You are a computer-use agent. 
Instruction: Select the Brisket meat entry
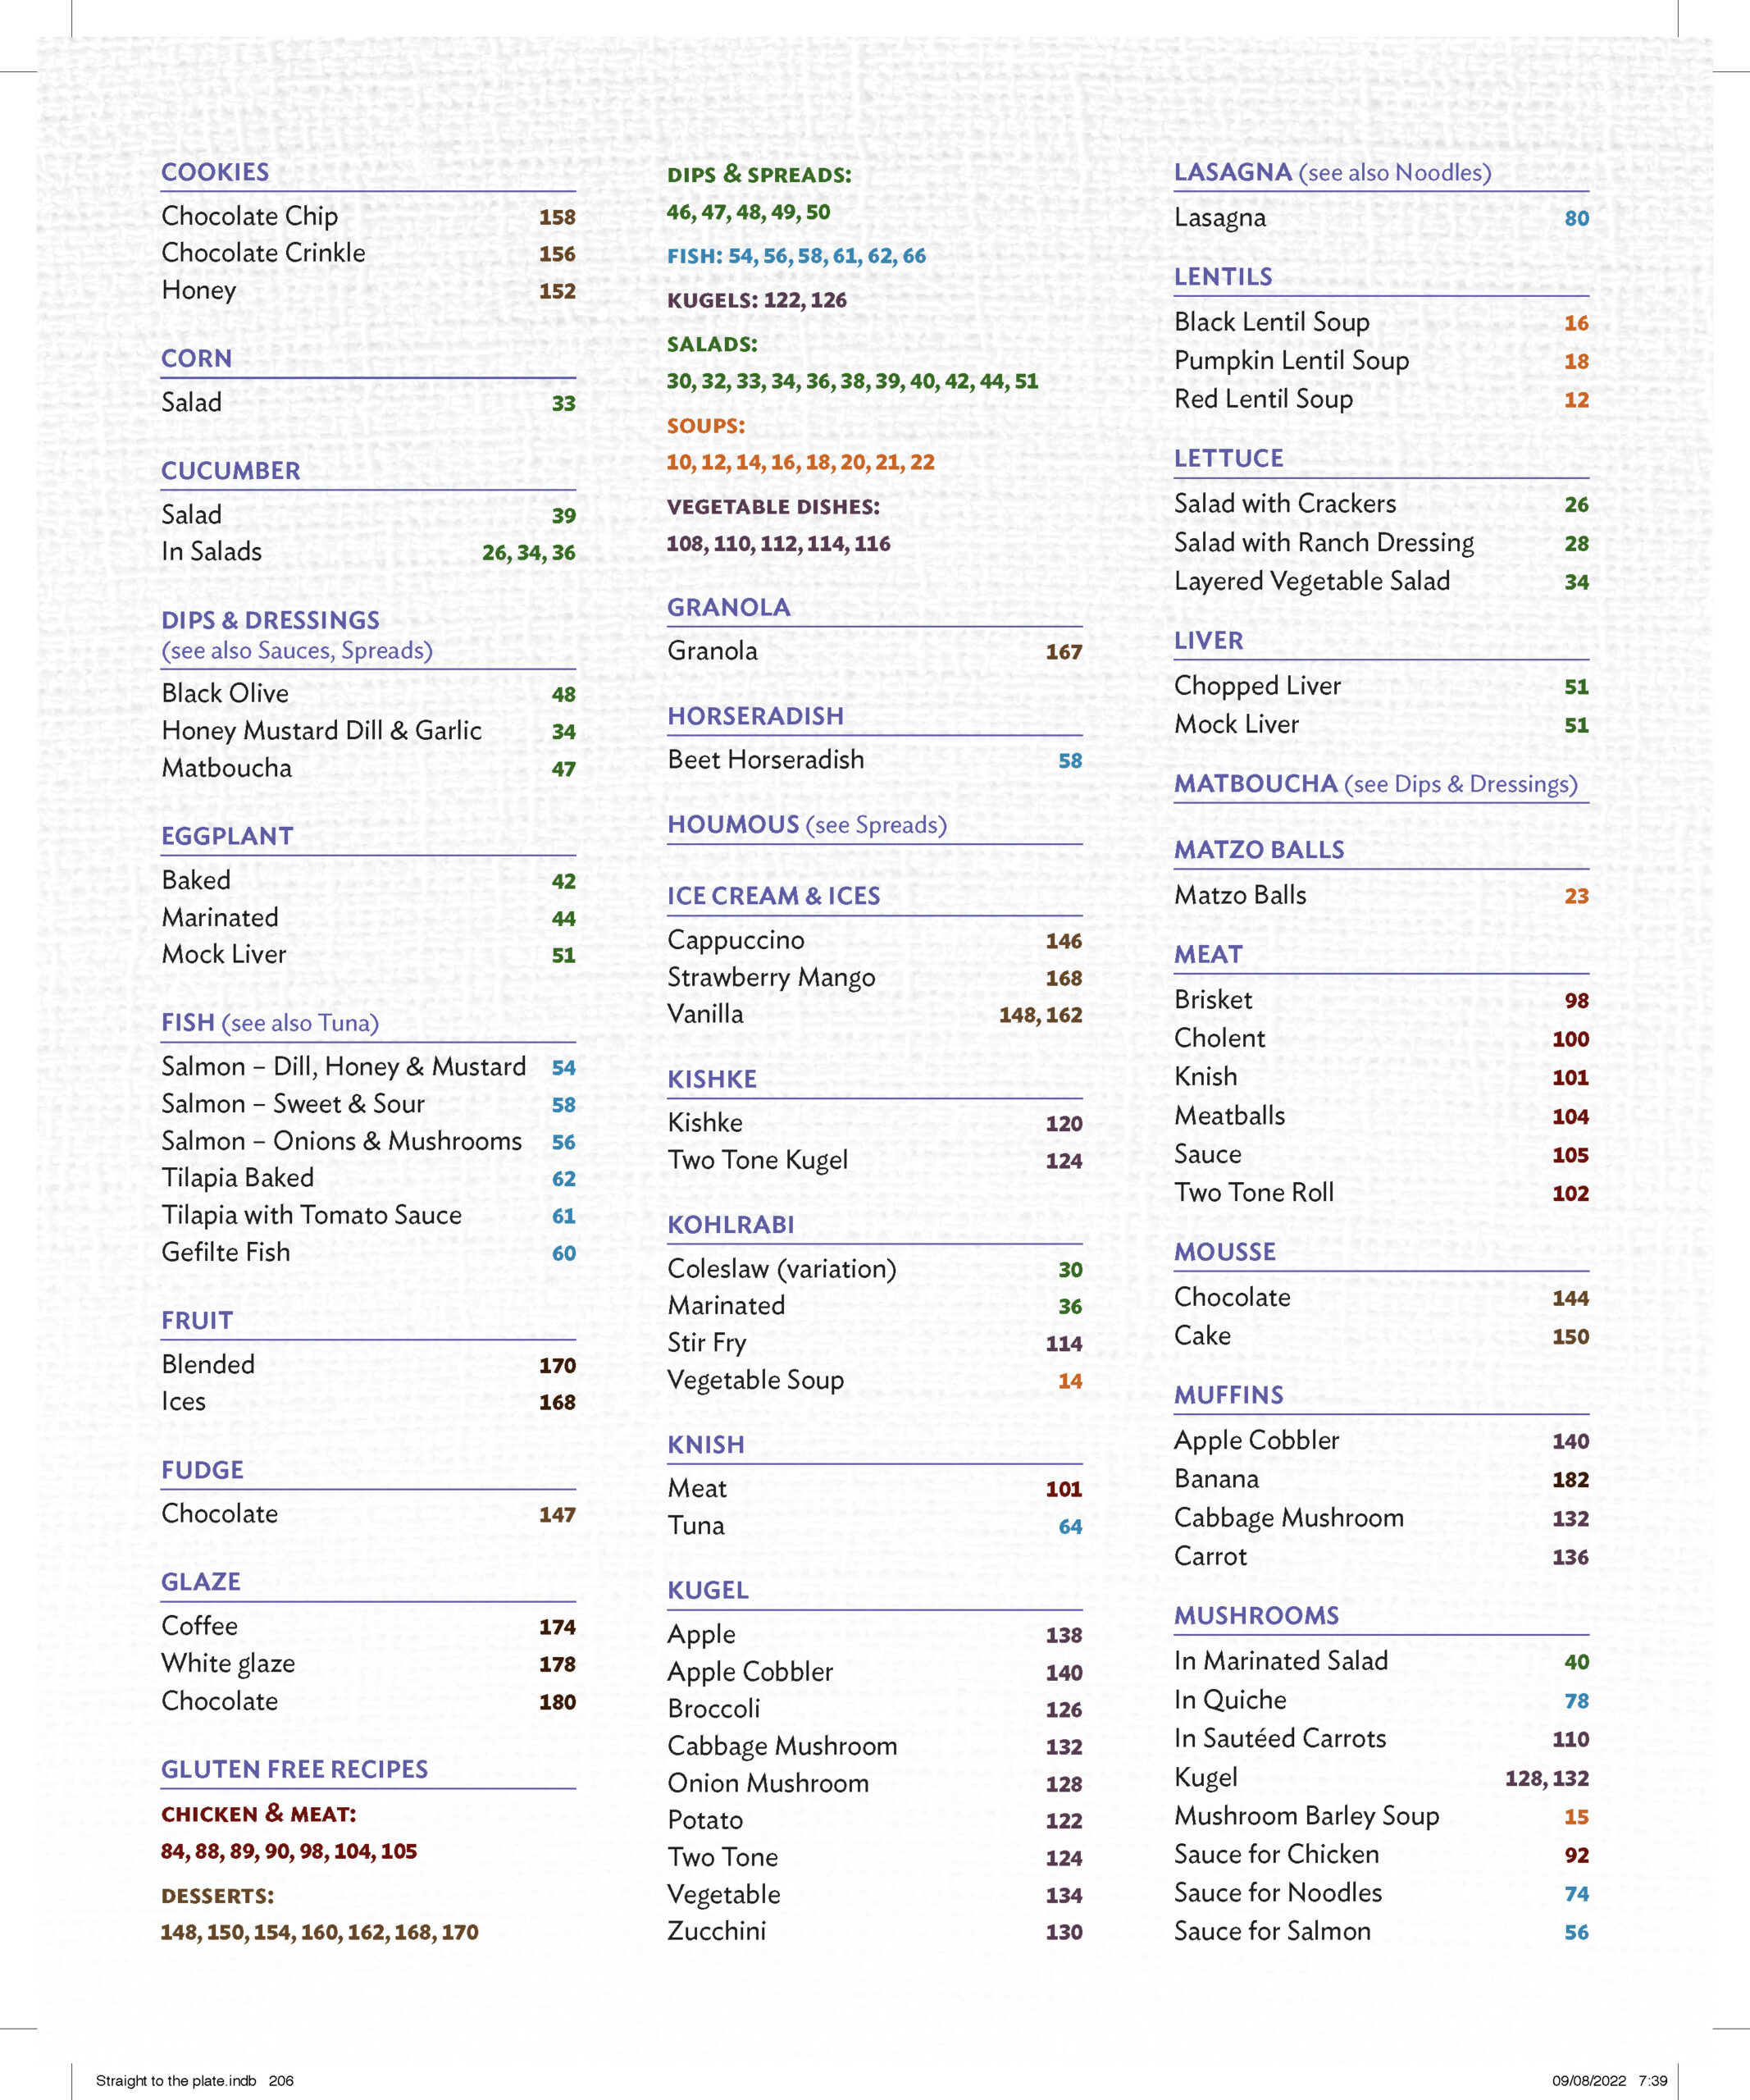click(1212, 1000)
